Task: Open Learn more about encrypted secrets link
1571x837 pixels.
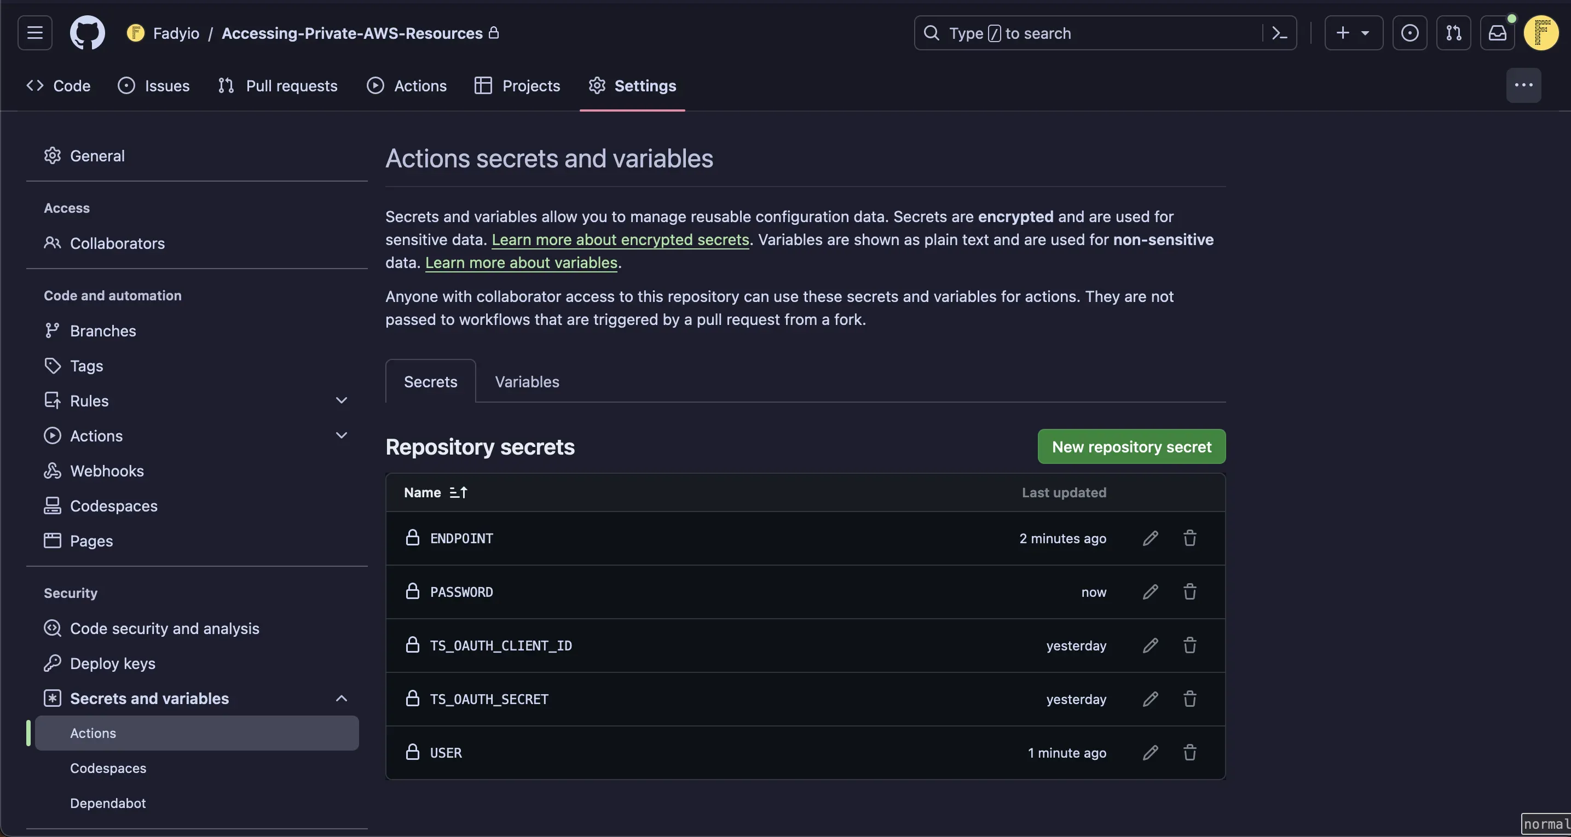Action: [620, 240]
